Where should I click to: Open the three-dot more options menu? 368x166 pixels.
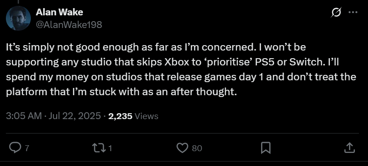353,12
